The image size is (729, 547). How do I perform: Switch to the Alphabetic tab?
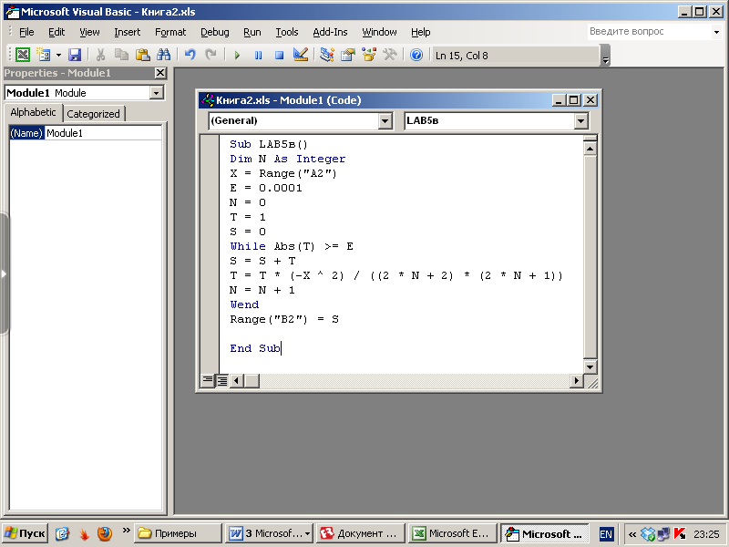coord(33,112)
